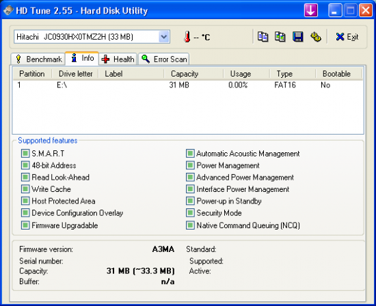Image resolution: width=376 pixels, height=306 pixels.
Task: Close the HD Tune window
Action: coord(366,10)
